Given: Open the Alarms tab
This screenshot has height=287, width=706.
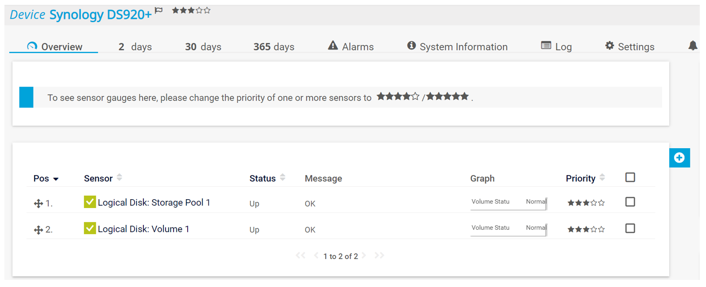Looking at the screenshot, I should click(351, 47).
